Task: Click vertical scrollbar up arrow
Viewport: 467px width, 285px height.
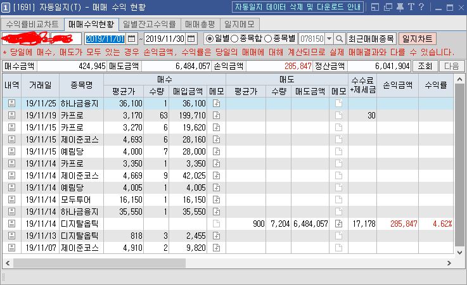Action: coord(459,79)
